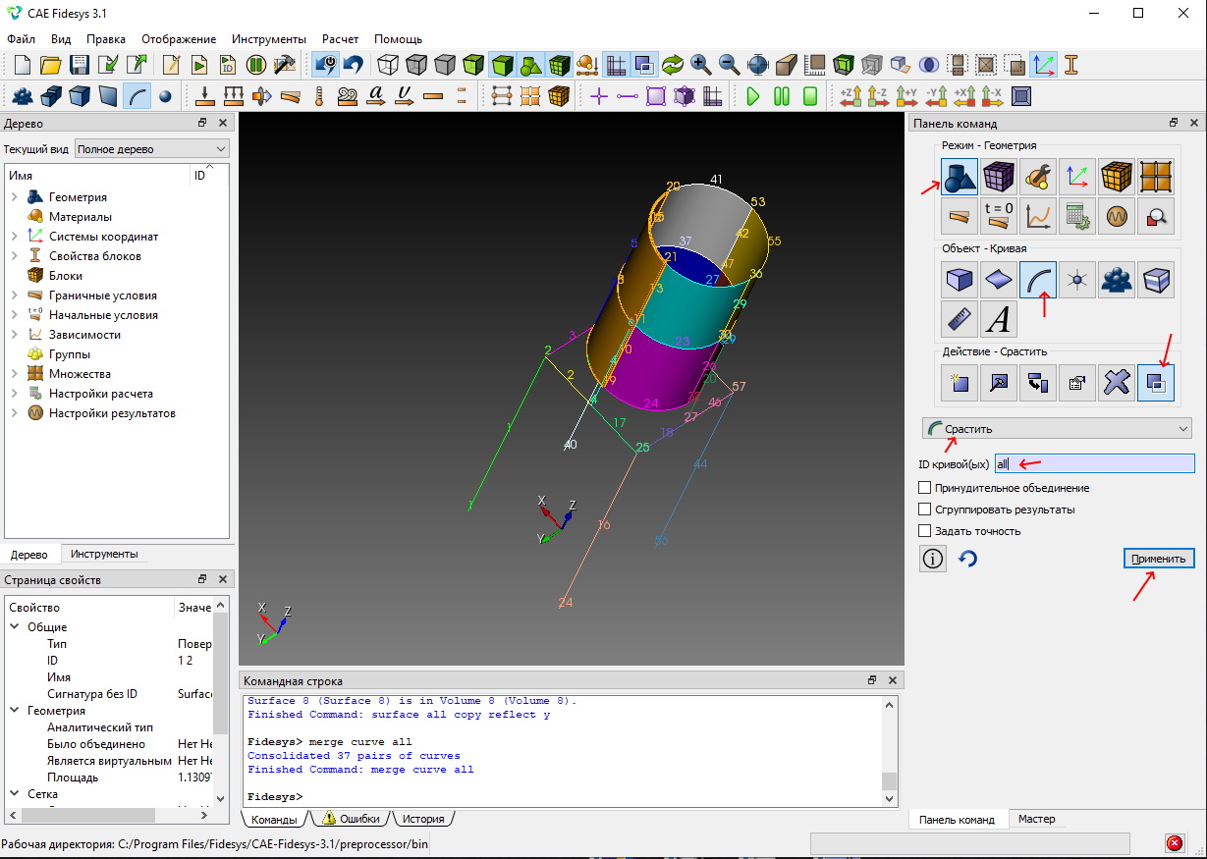Enable Принудительное объединение checkbox
The width and height of the screenshot is (1207, 859).
[x=924, y=488]
